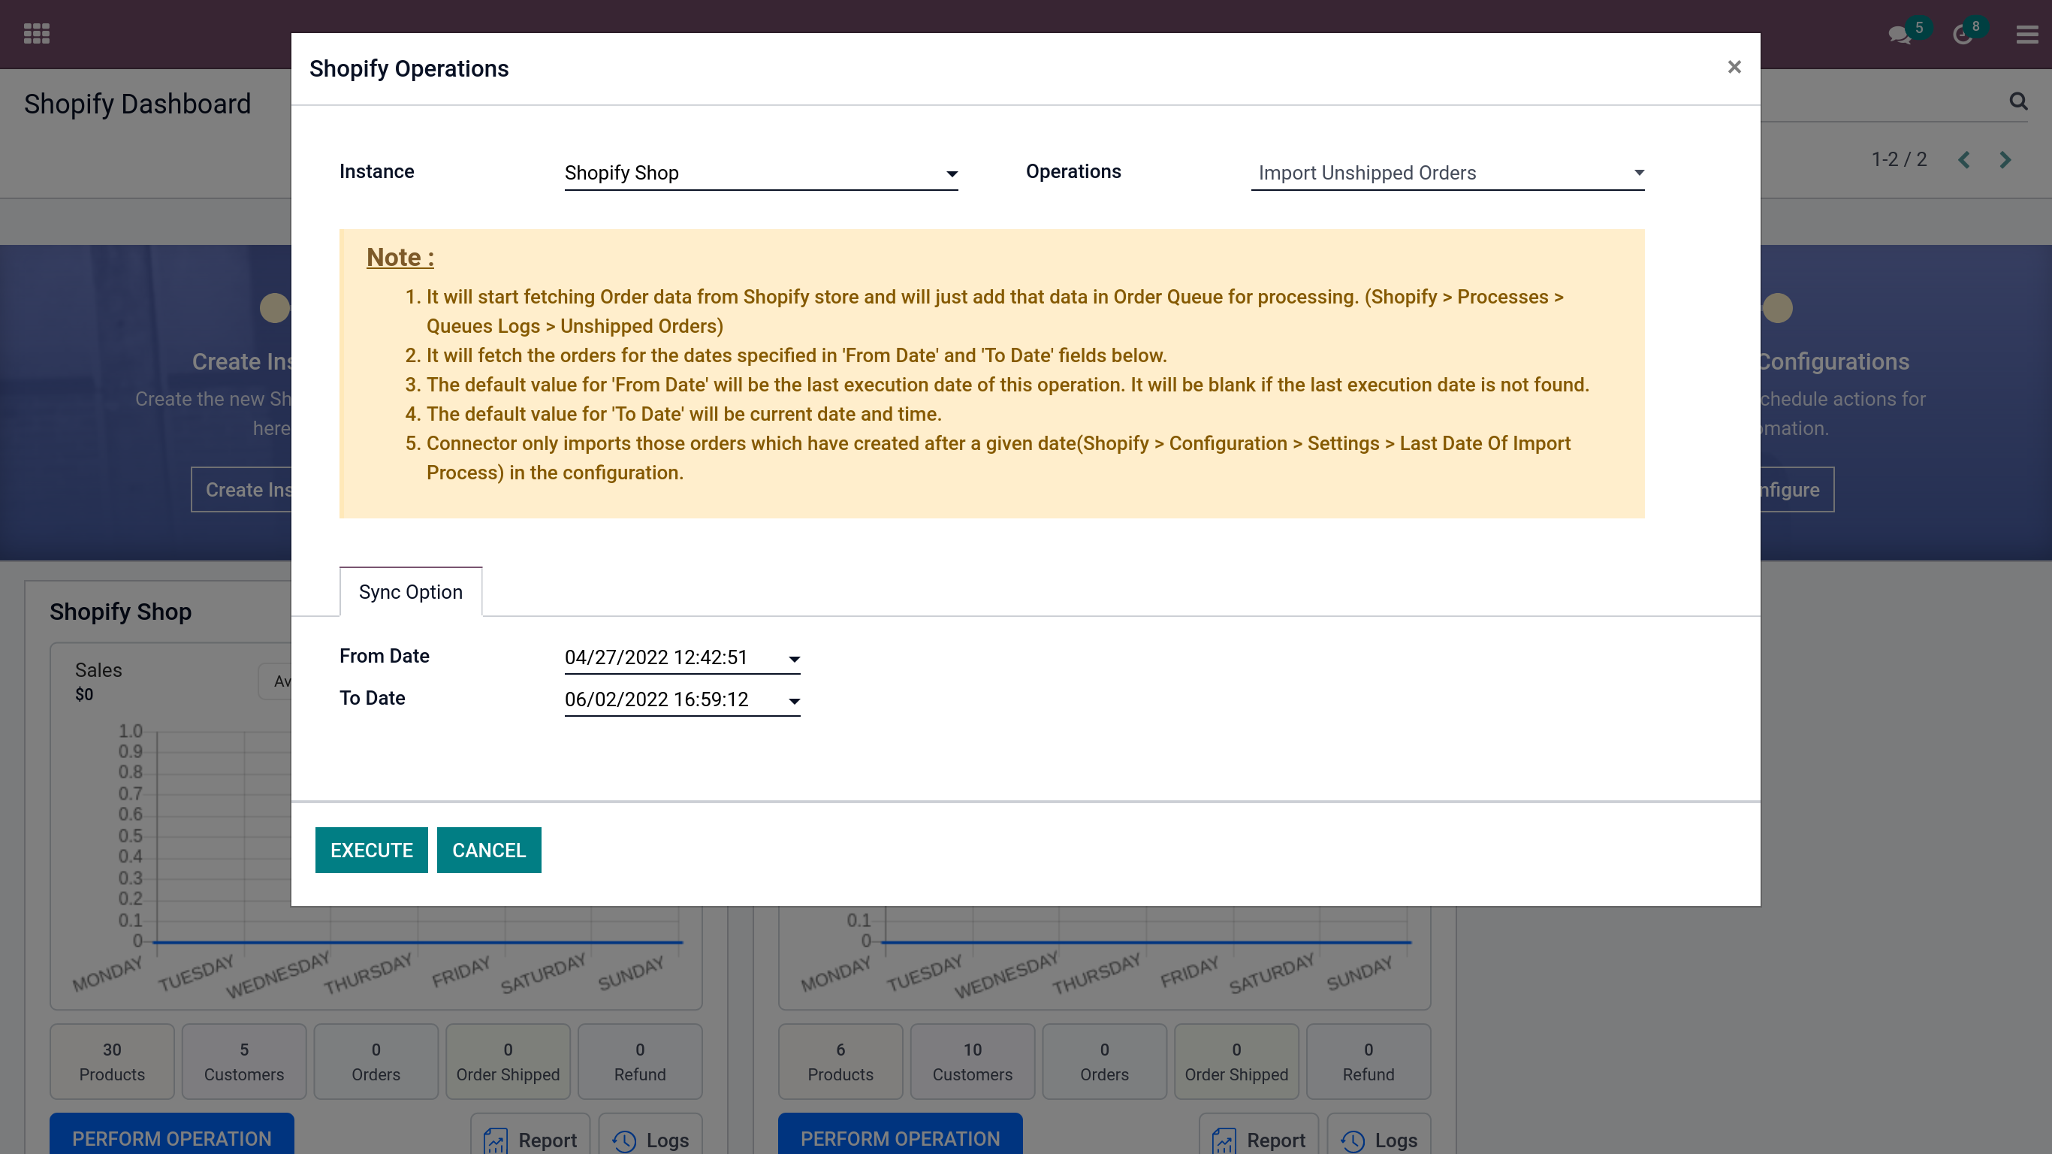Open the right card's 0 Order Shipped tile

pos(1236,1062)
